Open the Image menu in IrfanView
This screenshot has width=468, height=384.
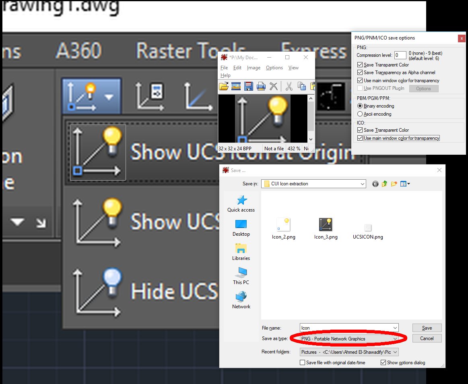click(254, 68)
